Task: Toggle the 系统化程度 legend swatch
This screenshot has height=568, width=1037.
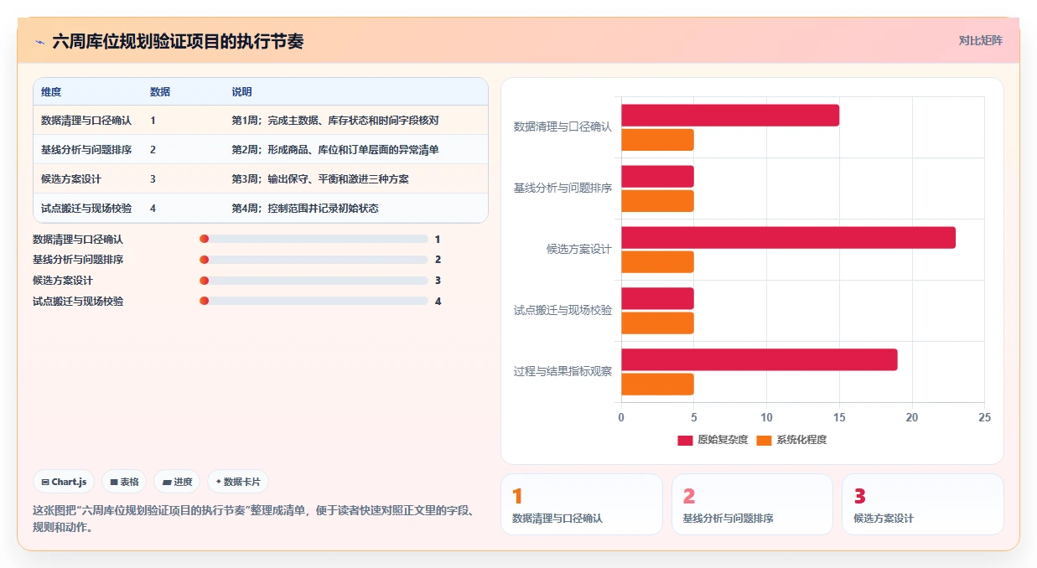Action: pyautogui.click(x=764, y=440)
